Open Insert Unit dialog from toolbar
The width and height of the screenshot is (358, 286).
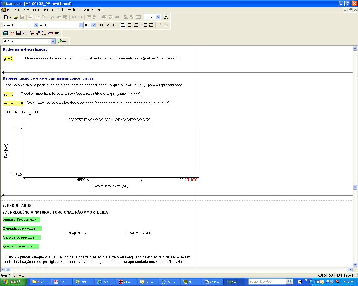click(110, 17)
